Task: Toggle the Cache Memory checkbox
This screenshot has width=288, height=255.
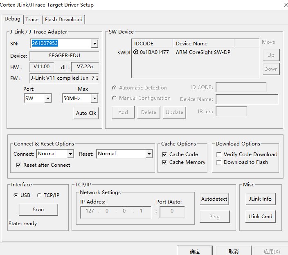Action: coord(164,162)
